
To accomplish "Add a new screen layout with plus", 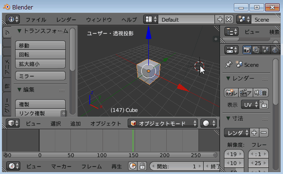I will coord(220,19).
